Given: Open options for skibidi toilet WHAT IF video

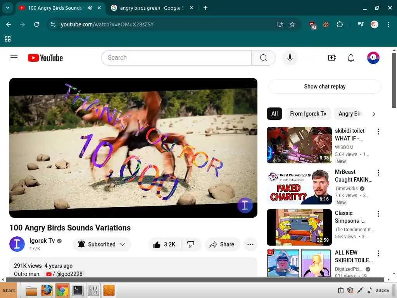Looking at the screenshot, I should [378, 131].
